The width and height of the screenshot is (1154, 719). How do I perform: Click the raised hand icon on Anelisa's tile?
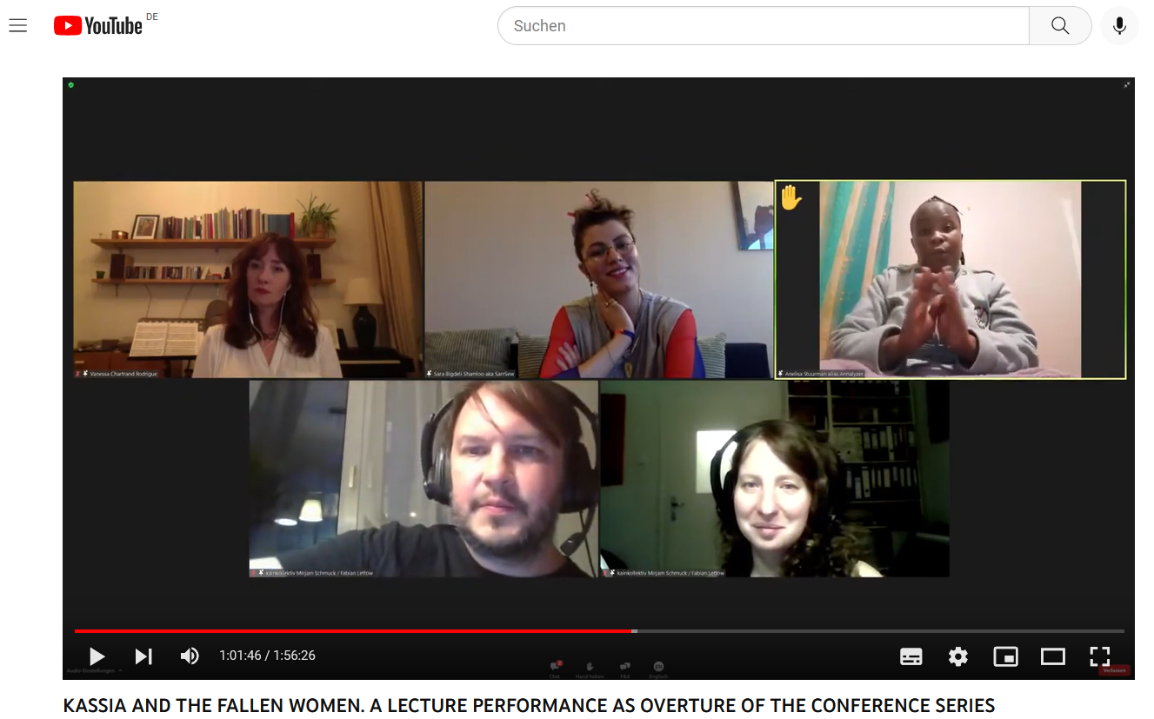point(790,198)
